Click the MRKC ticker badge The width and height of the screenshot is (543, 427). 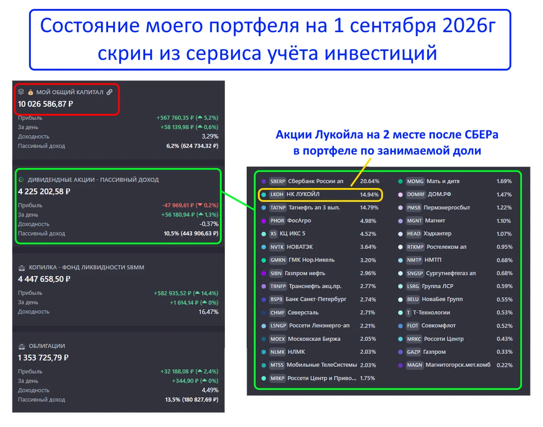[414, 338]
